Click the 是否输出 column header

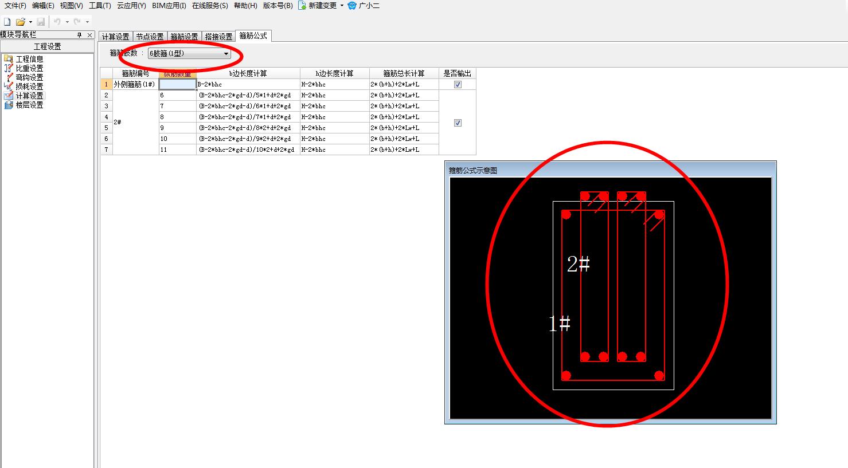[x=458, y=73]
